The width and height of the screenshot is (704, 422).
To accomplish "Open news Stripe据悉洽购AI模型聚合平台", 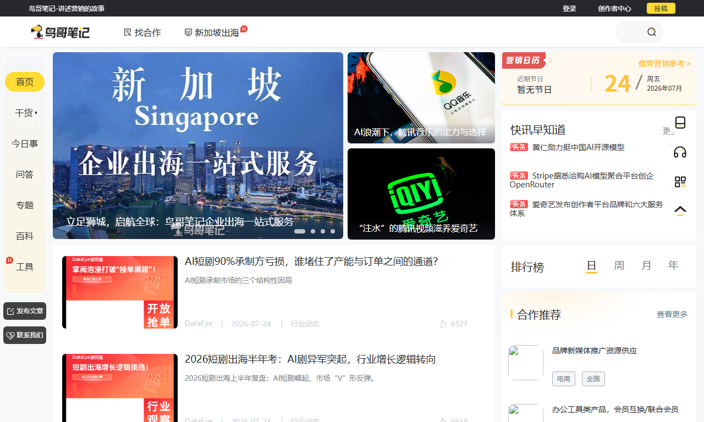I will click(582, 180).
